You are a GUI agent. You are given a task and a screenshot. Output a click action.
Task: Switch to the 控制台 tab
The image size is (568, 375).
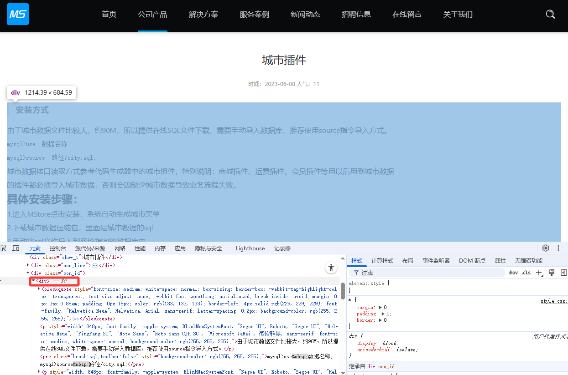point(58,248)
